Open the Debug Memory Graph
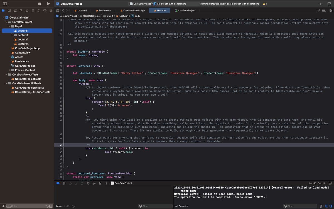 coord(95,183)
